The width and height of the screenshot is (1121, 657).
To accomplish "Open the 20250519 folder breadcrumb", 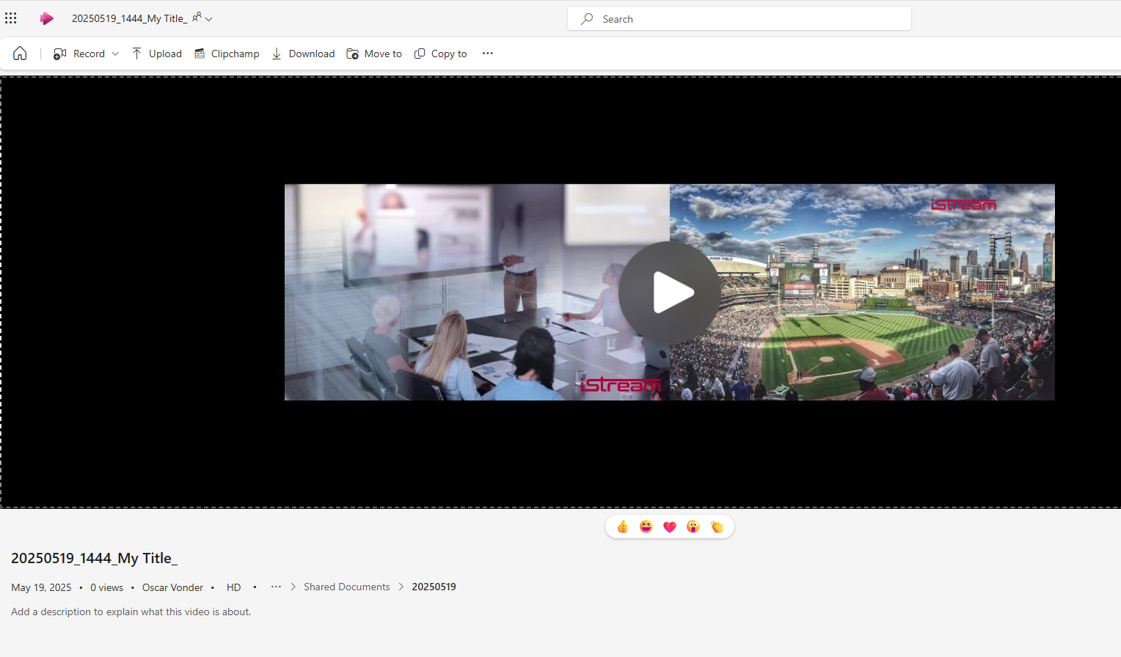I will tap(434, 587).
